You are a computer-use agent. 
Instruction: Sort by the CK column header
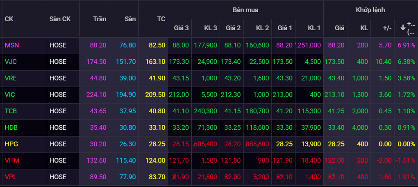coord(9,19)
